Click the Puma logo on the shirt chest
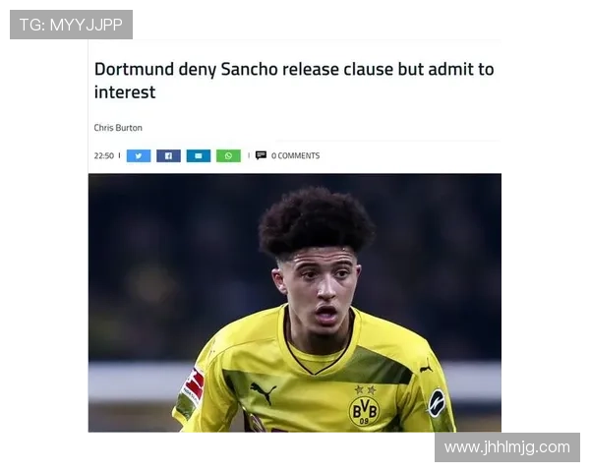The width and height of the screenshot is (590, 472). 263,393
